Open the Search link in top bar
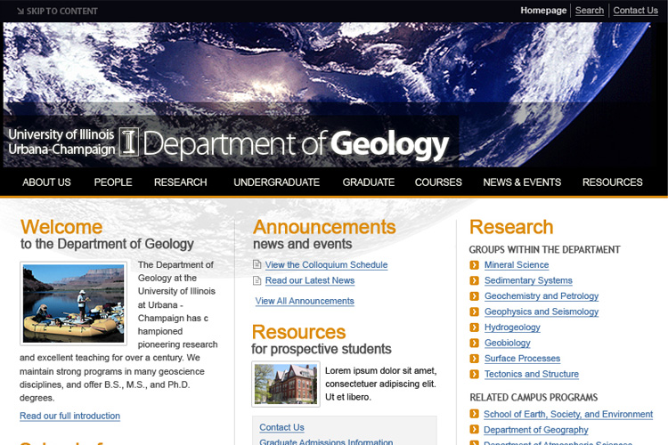 tap(590, 10)
